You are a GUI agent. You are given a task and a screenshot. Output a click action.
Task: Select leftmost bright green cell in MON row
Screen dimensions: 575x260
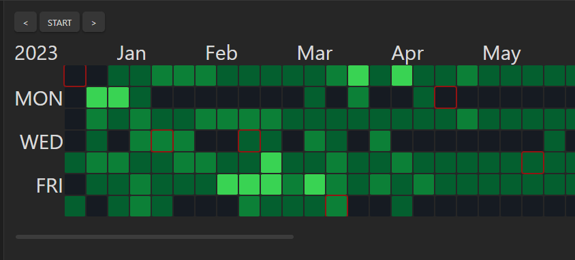(97, 97)
